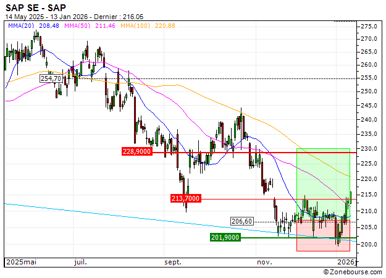The height and width of the screenshot is (278, 386).
Task: Click the 200,0 value on price axis
Action: 369,245
